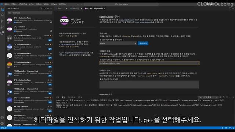
Task: Open the 편집 menu
Action: tap(14, 4)
